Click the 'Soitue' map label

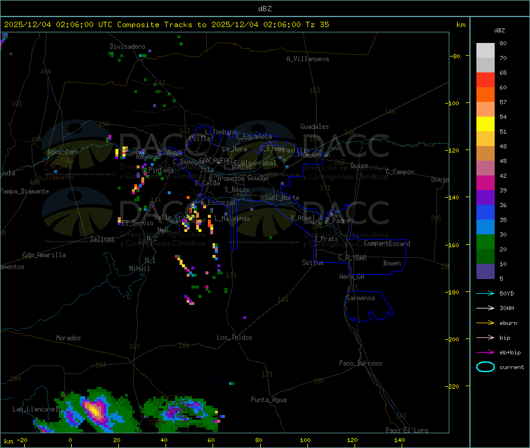pos(313,263)
